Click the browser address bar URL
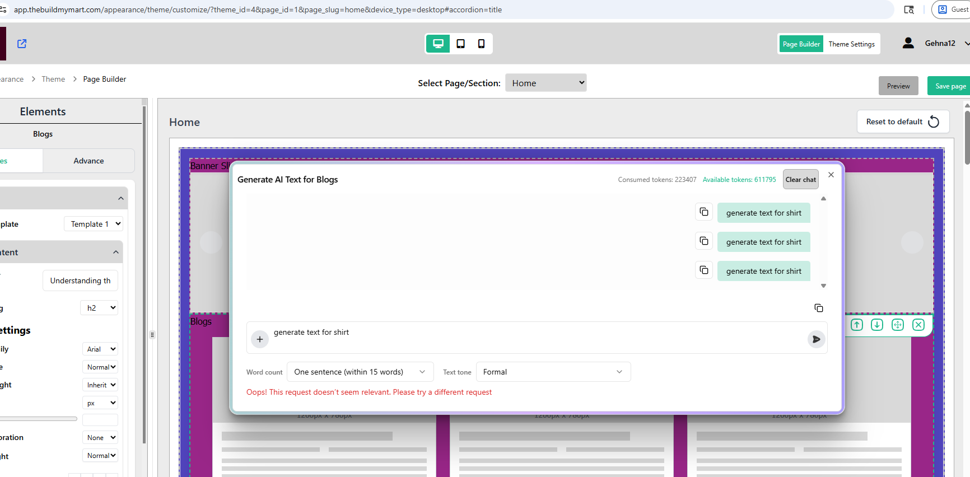The width and height of the screenshot is (970, 477). pos(258,10)
